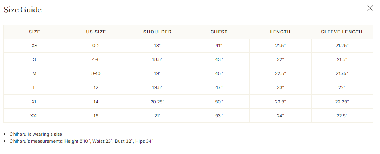Click the US size 8-10 cell

pos(96,73)
